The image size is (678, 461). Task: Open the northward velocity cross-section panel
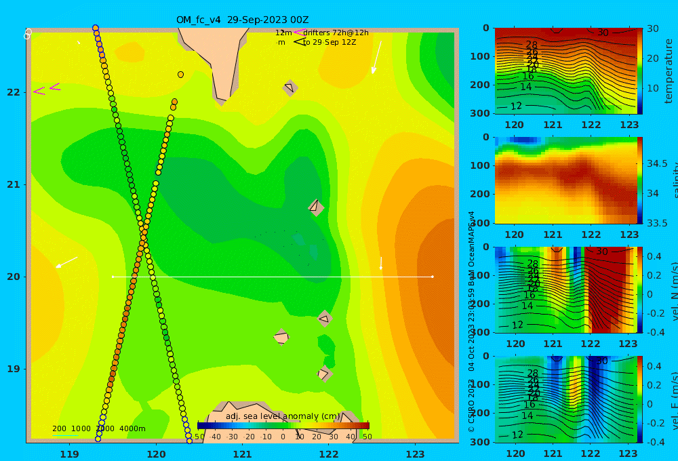[565, 289]
